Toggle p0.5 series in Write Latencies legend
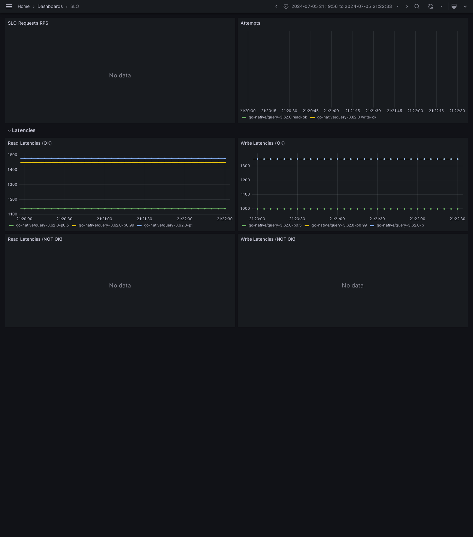This screenshot has height=537, width=473. tap(275, 225)
